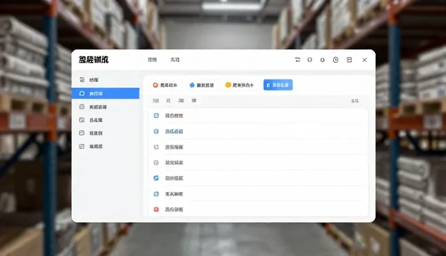Click the blue square icon in the first list row
446x256 pixels.
[156, 115]
